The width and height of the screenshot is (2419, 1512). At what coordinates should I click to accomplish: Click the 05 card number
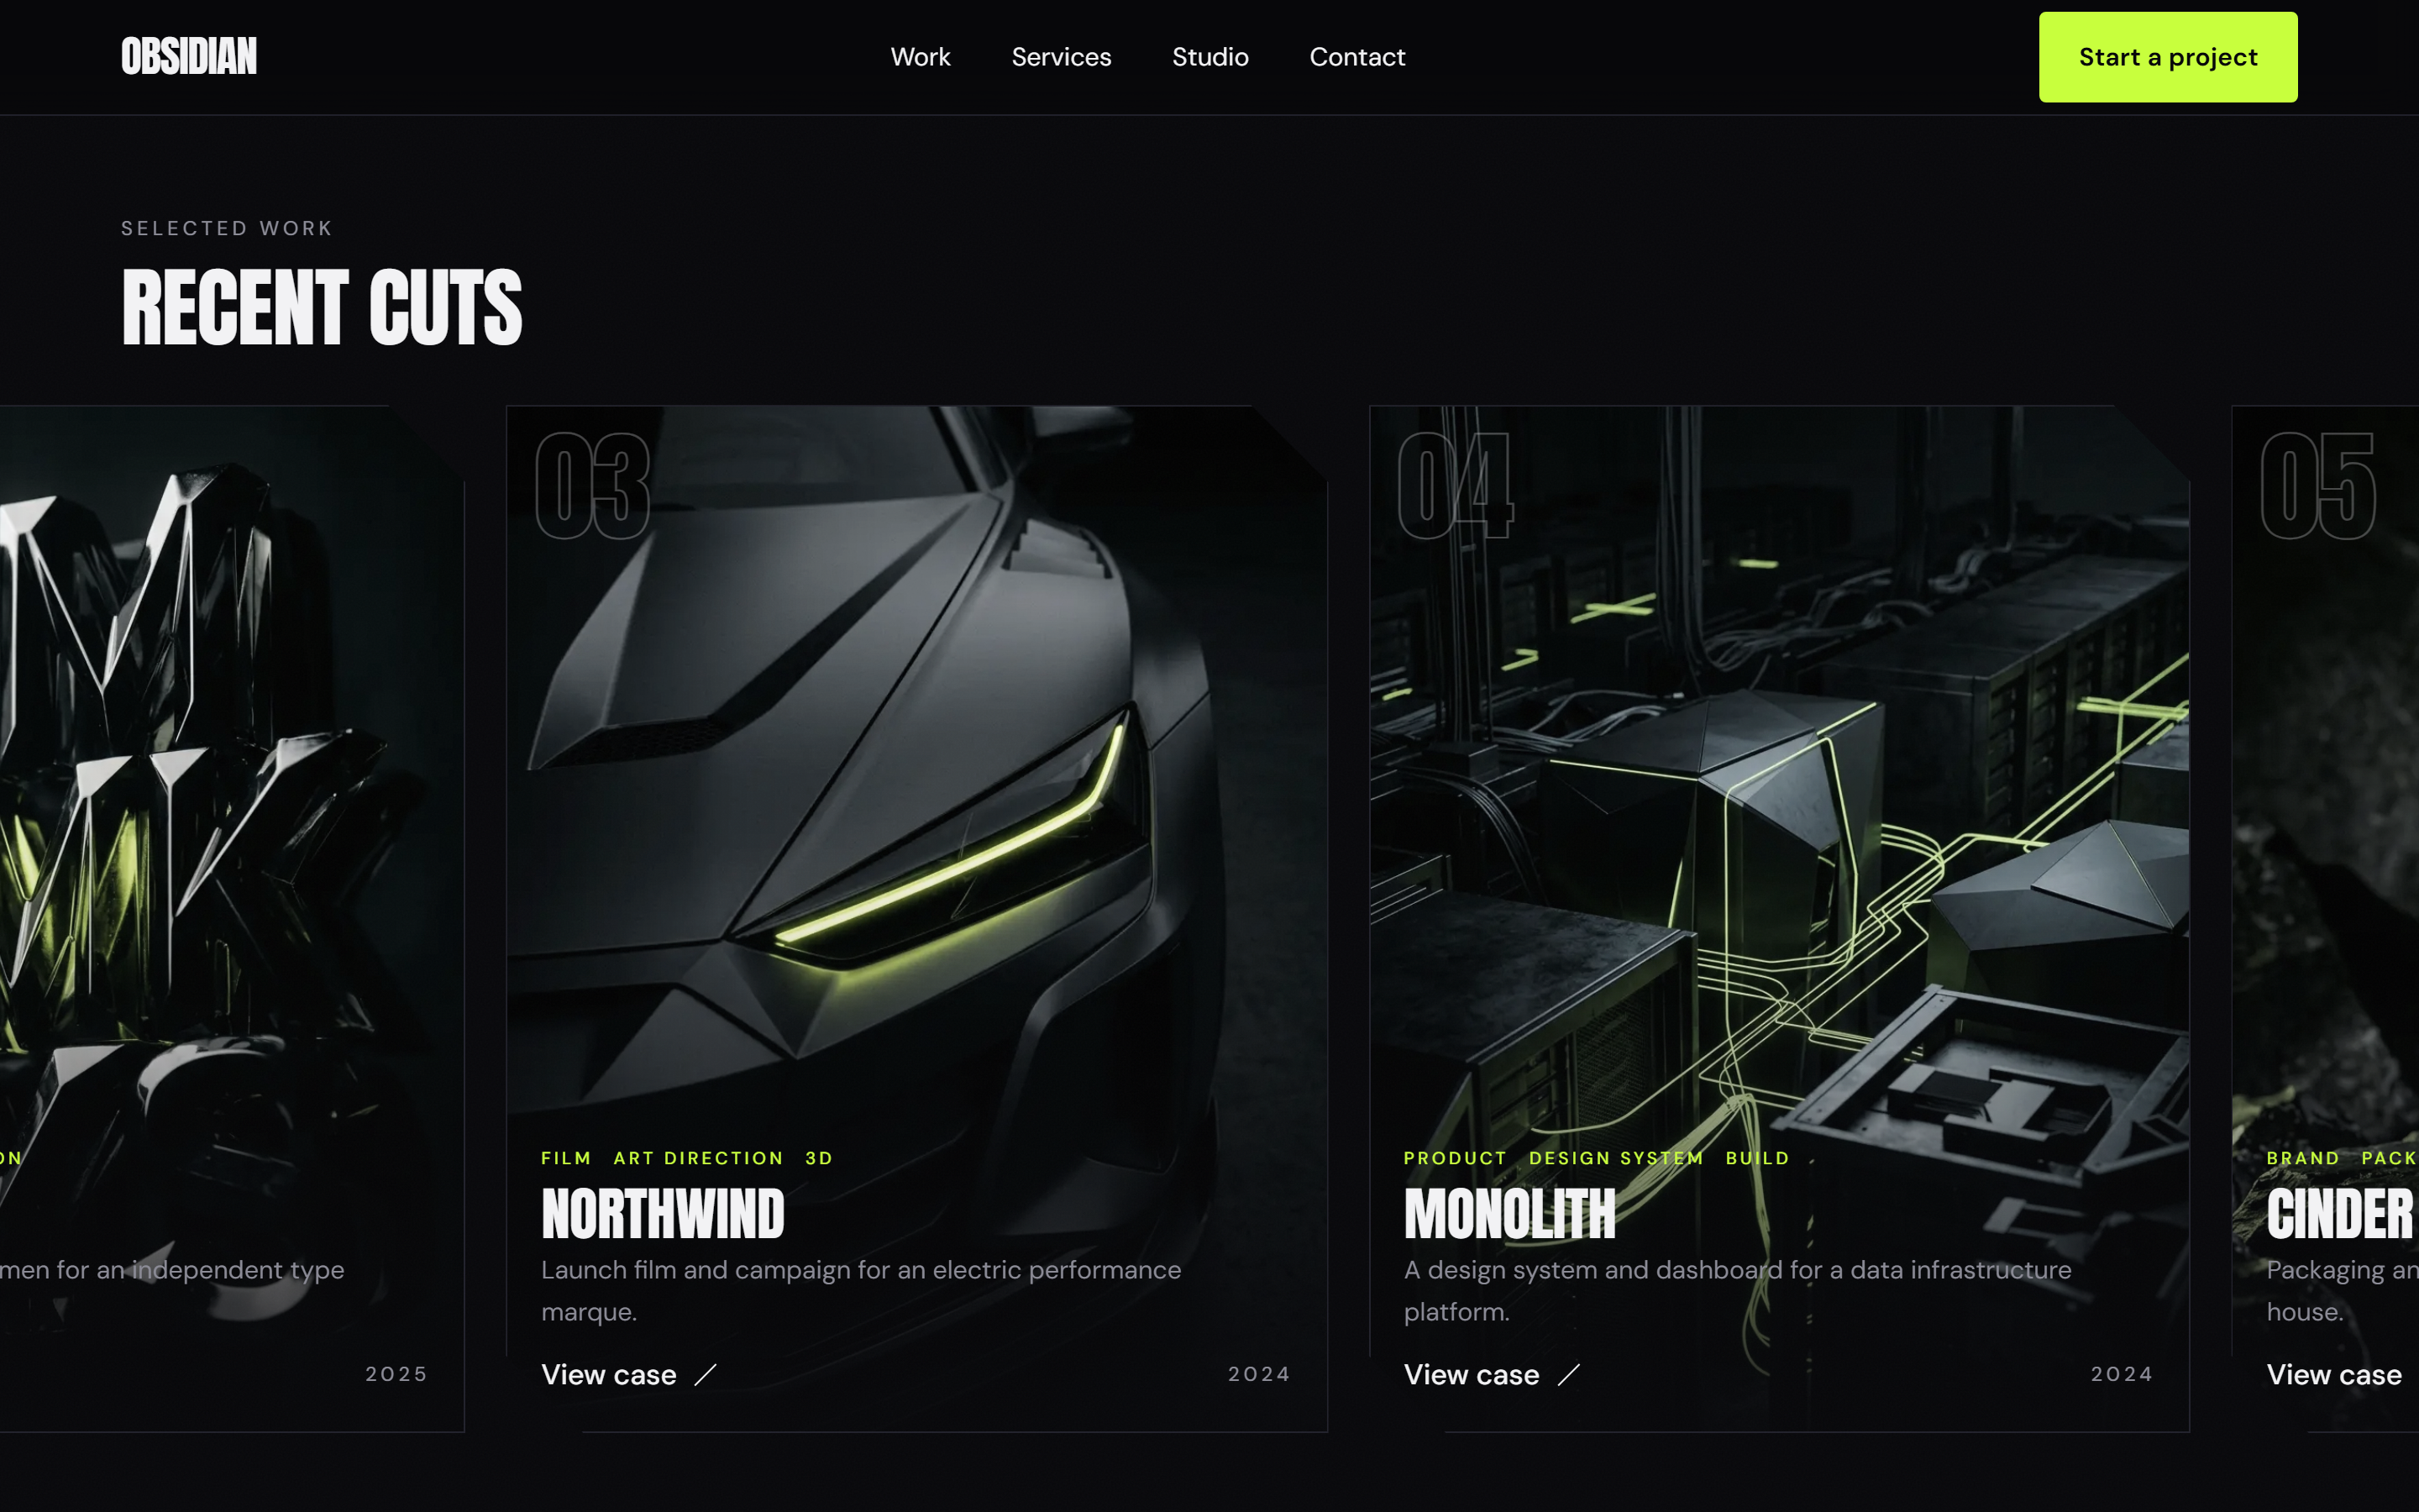point(2318,486)
